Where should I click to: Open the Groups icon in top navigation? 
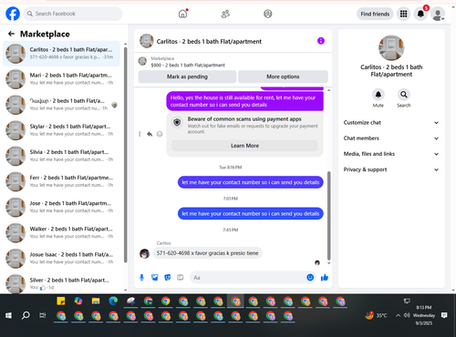click(268, 14)
